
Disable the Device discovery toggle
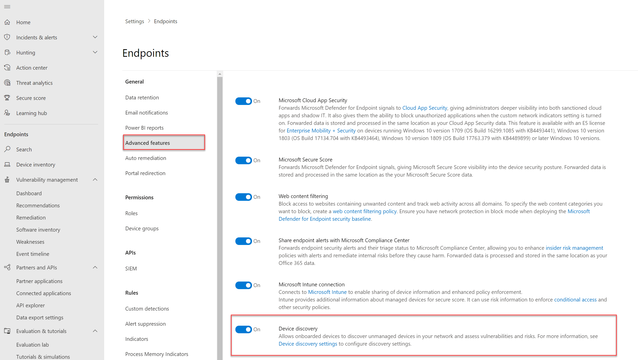[x=243, y=329]
